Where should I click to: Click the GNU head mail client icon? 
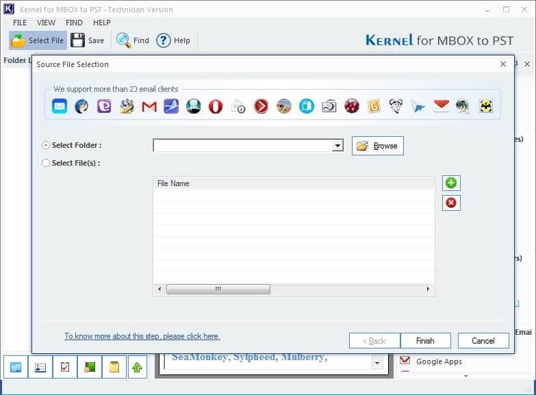point(396,106)
